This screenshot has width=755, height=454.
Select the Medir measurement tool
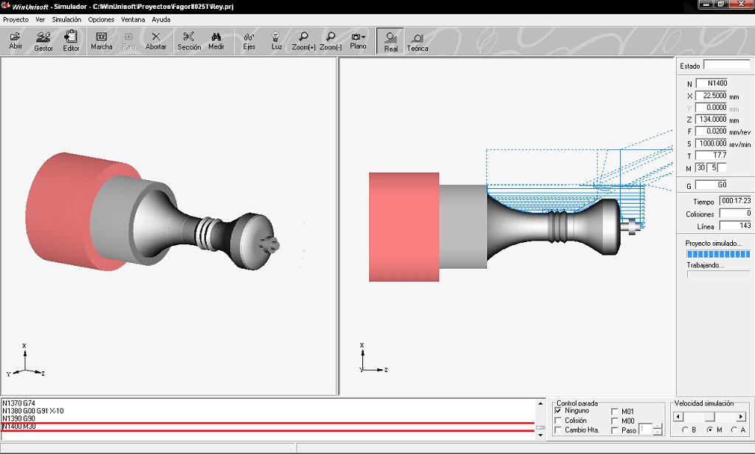217,41
